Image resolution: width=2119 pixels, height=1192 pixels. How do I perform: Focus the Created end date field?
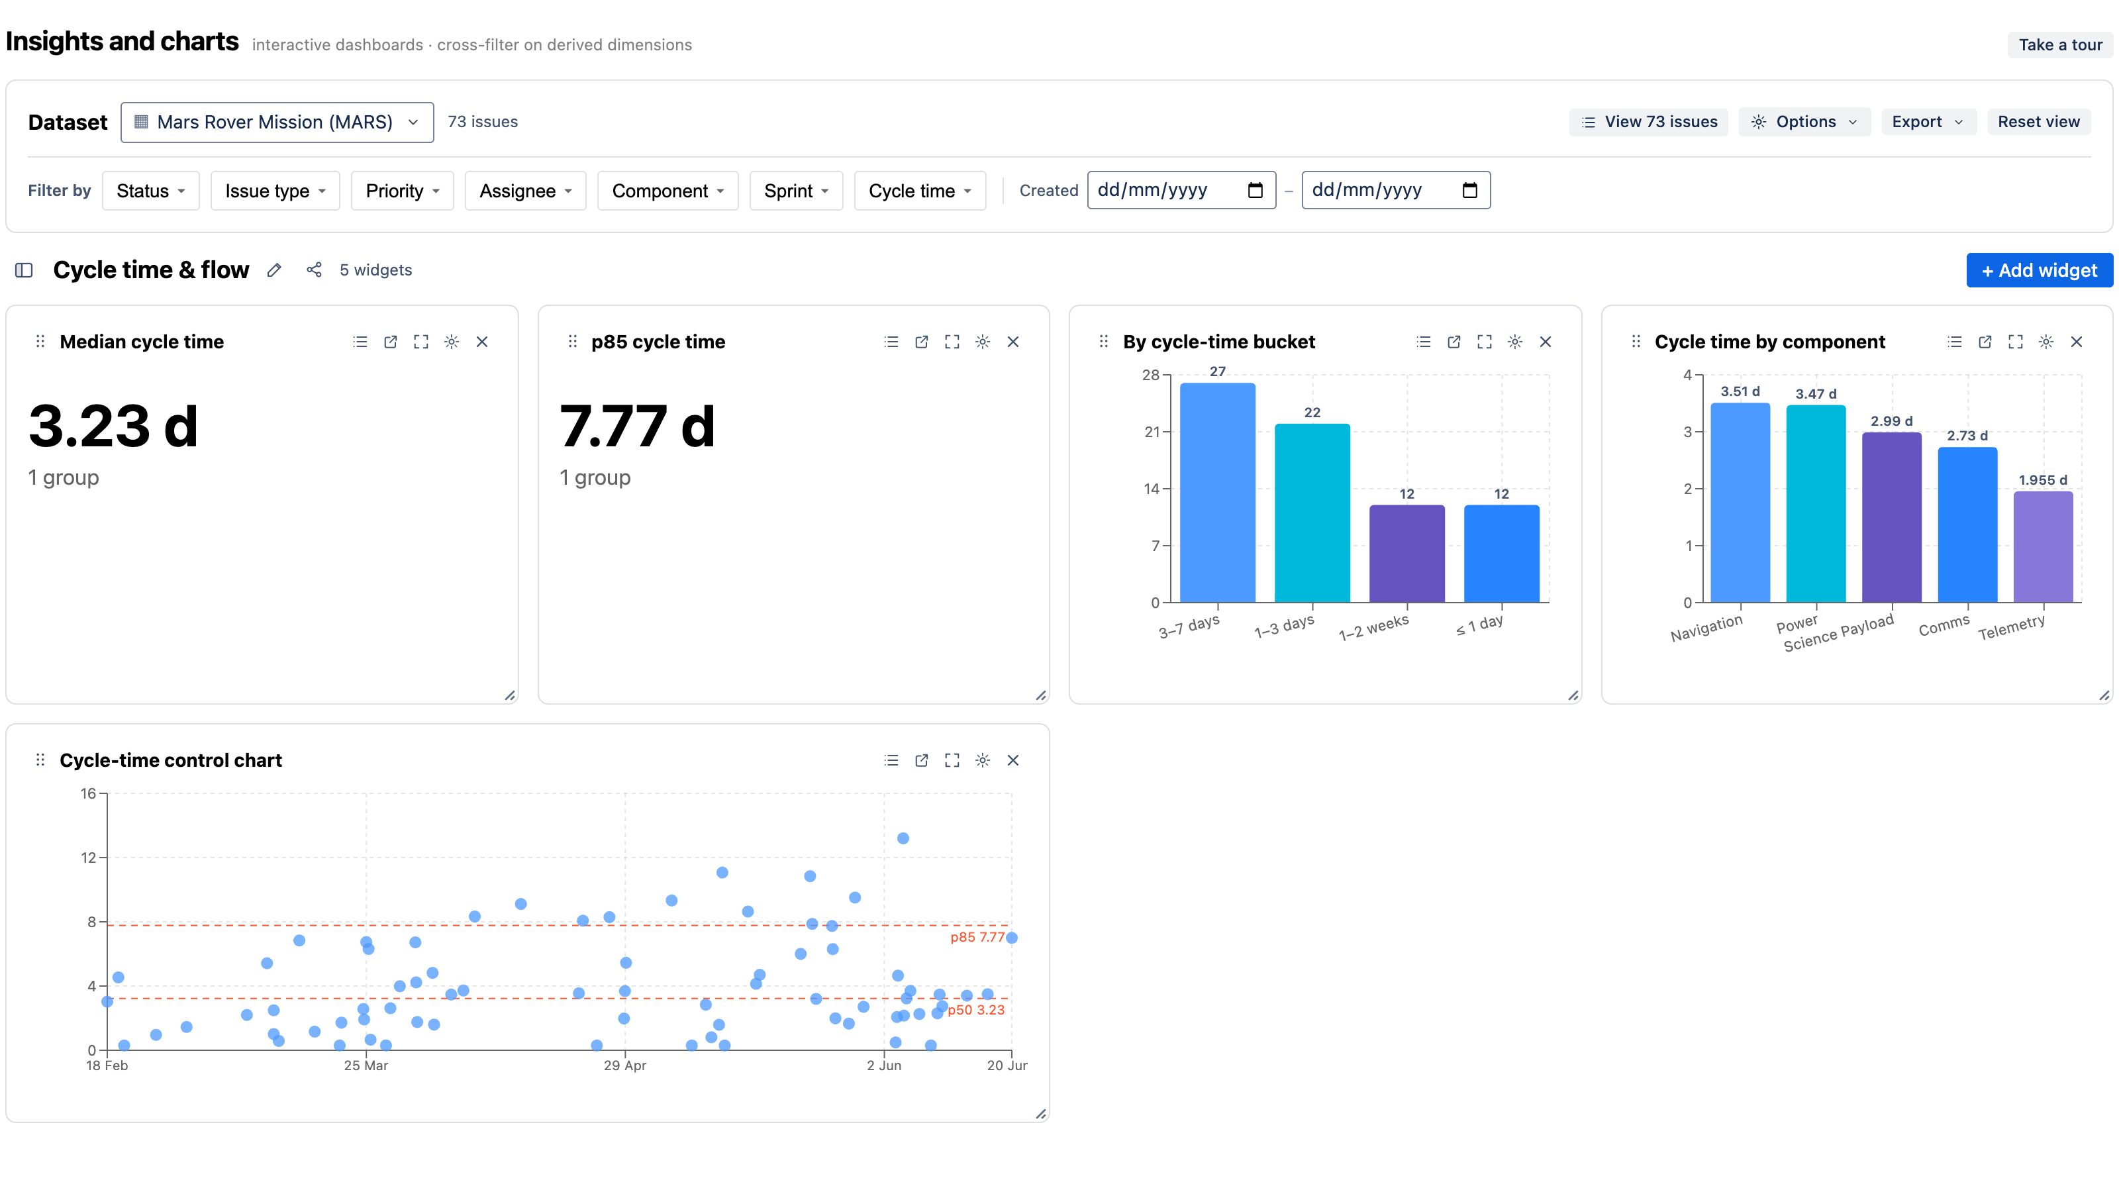[x=1396, y=190]
